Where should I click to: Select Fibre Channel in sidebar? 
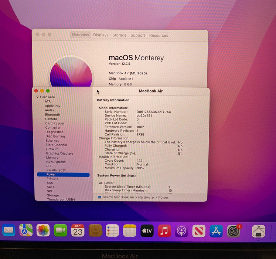point(56,145)
